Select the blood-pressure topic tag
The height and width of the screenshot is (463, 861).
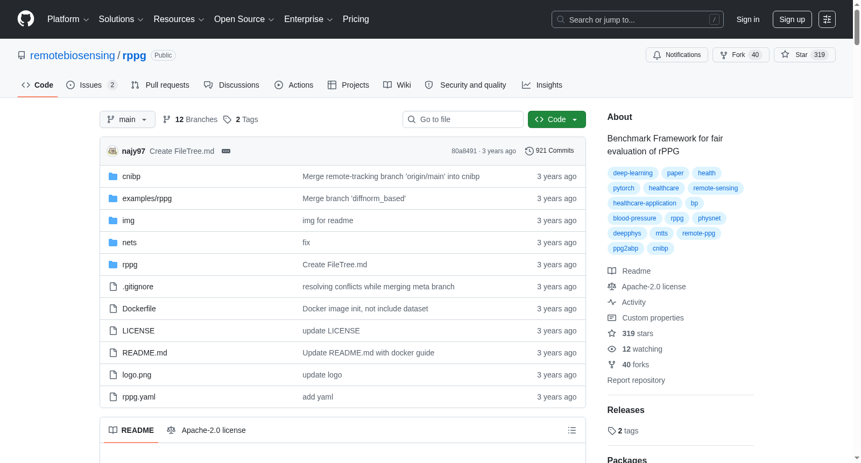click(634, 218)
